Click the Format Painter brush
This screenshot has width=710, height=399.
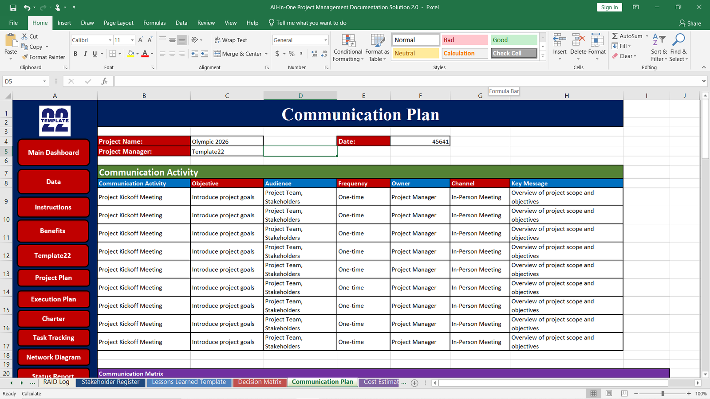tap(25, 57)
